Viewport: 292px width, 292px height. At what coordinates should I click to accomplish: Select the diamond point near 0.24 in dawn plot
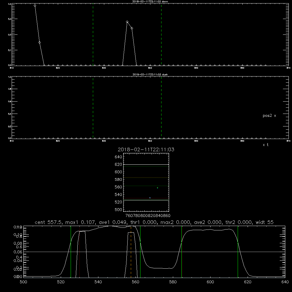132,28
